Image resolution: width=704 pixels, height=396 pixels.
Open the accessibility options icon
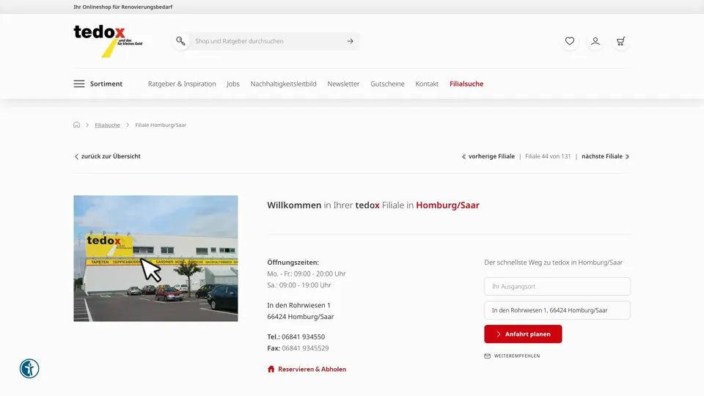pos(29,369)
